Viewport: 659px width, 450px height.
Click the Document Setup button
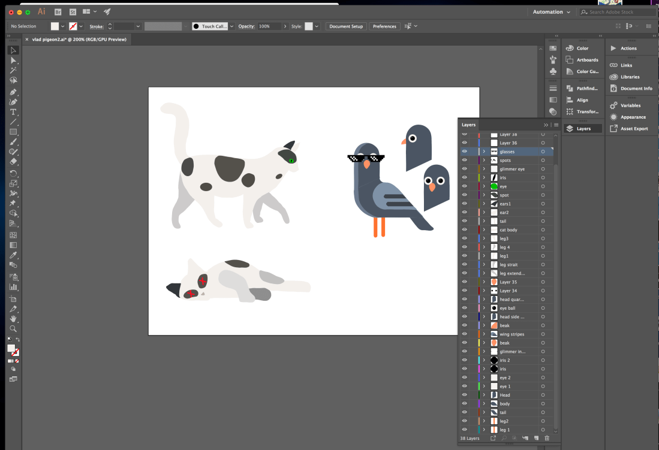(346, 26)
